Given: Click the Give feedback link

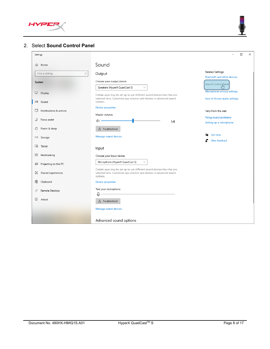Looking at the screenshot, I should coord(219,141).
